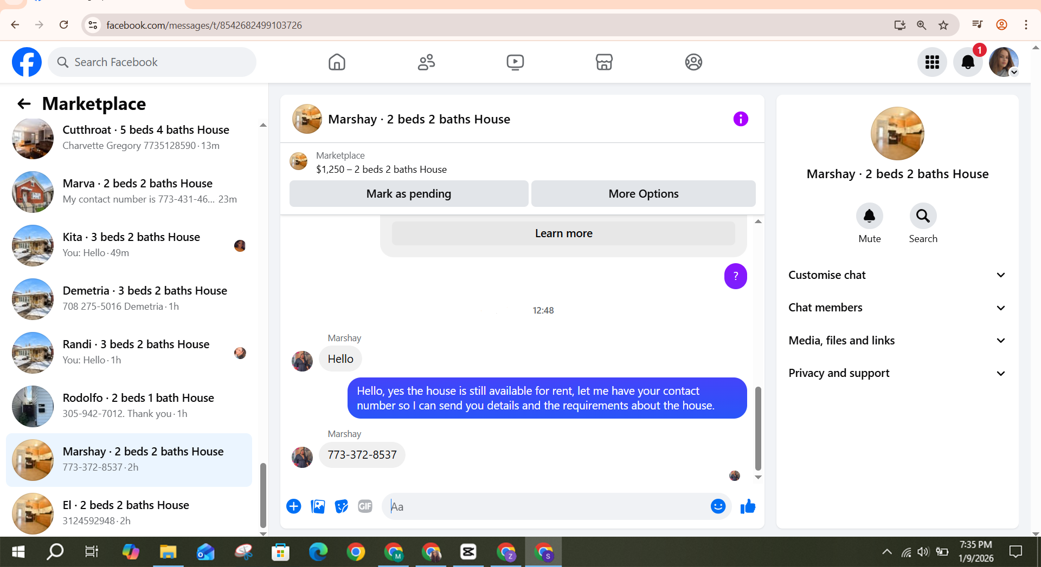The image size is (1041, 567).
Task: Expand Customise chat section
Action: tap(897, 275)
